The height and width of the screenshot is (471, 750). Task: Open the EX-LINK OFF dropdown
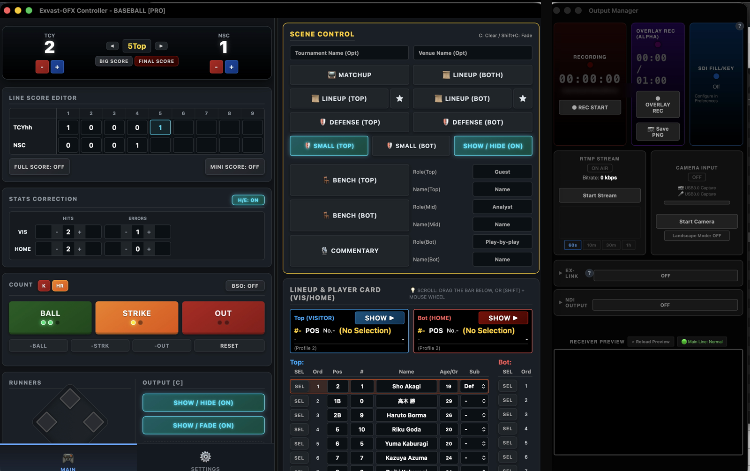click(x=666, y=276)
